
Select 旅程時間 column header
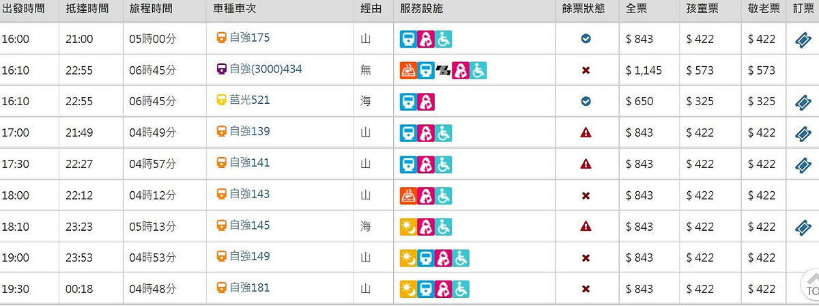coord(151,10)
